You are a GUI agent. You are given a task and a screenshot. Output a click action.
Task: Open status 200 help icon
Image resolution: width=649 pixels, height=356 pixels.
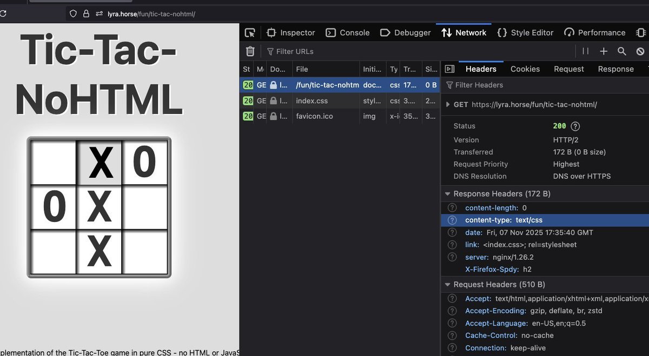pyautogui.click(x=575, y=126)
